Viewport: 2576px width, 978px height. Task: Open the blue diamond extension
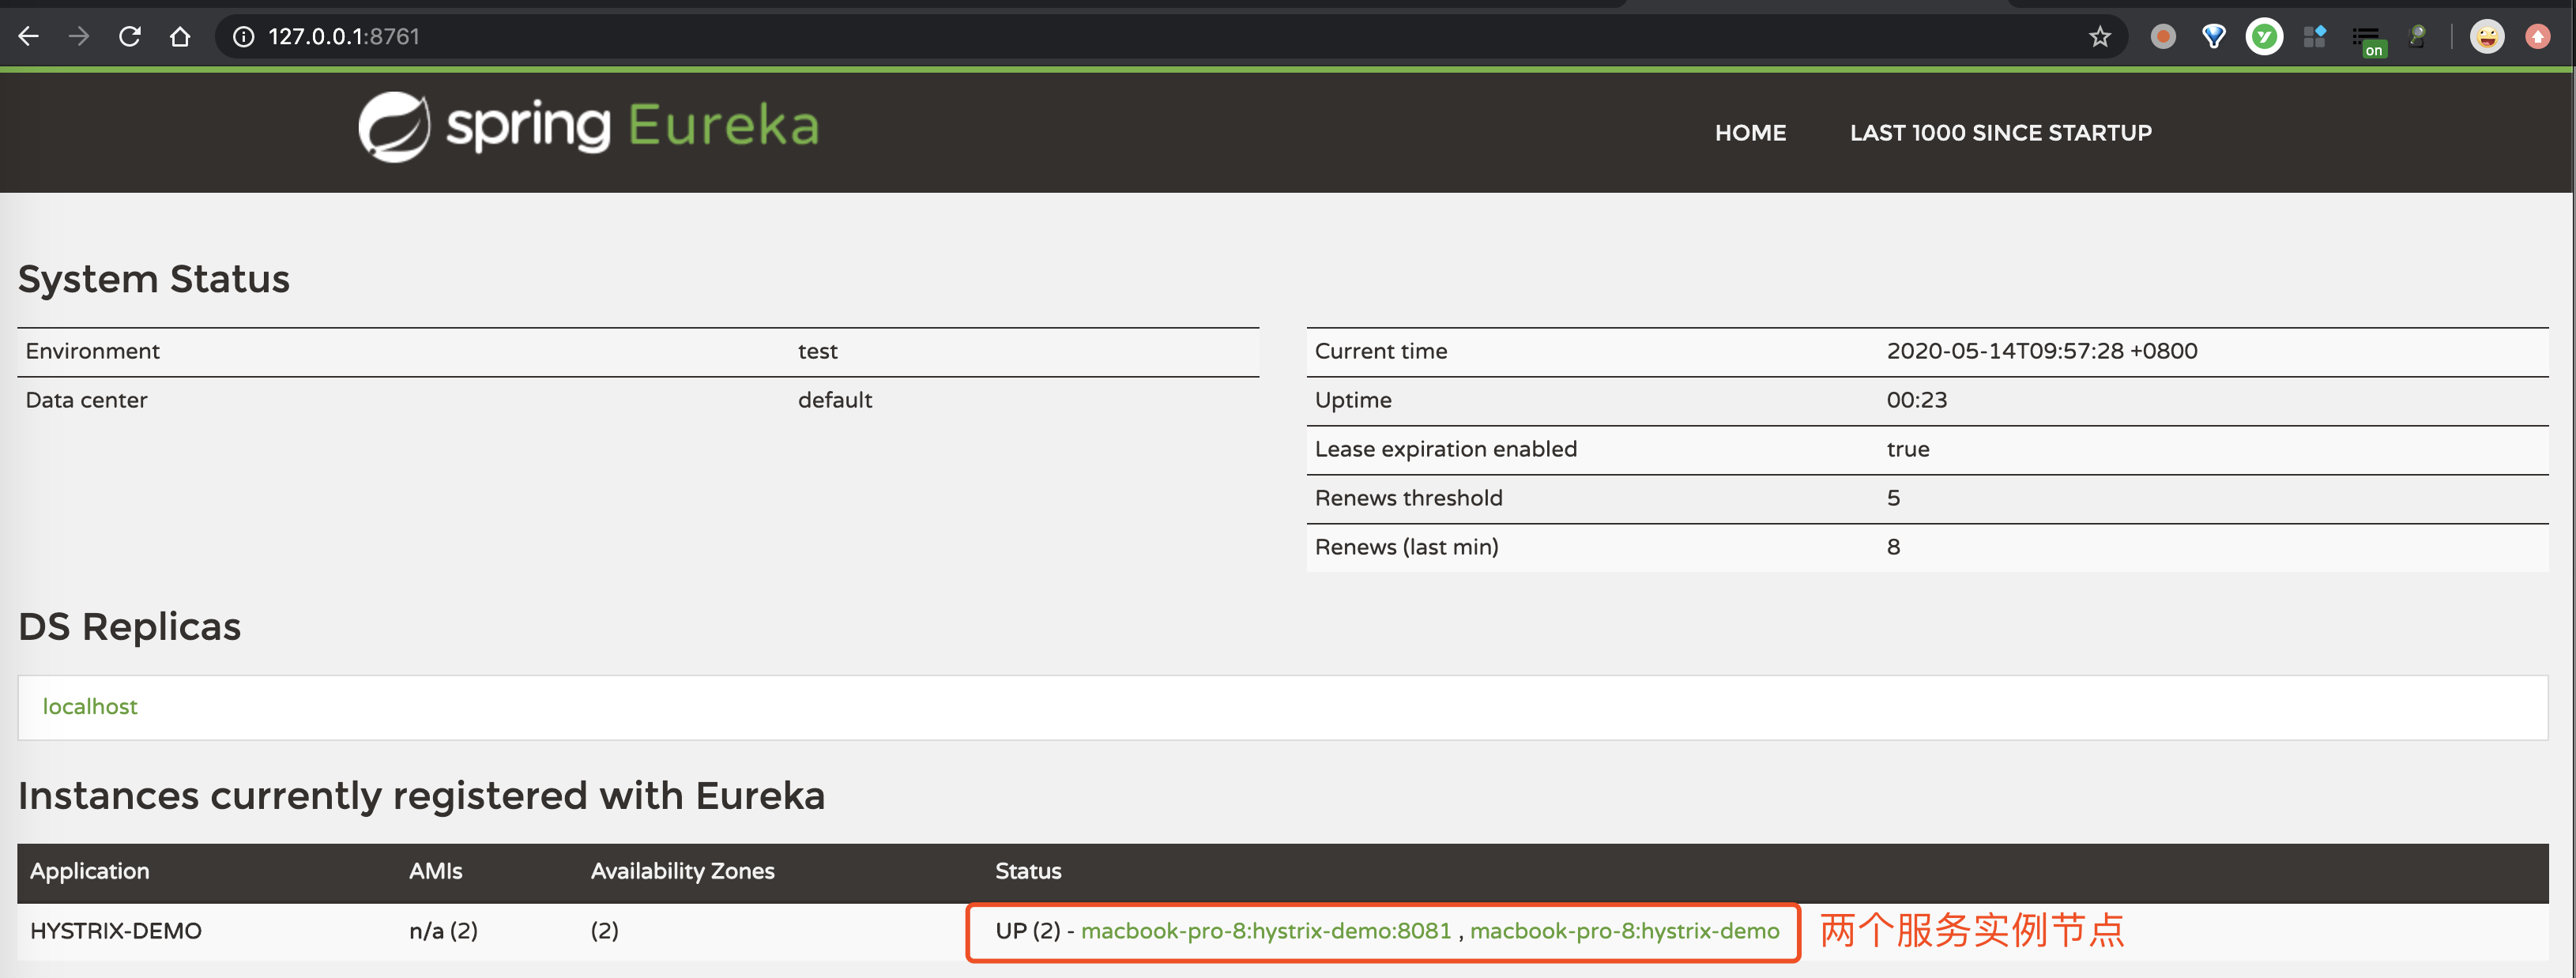point(2213,37)
